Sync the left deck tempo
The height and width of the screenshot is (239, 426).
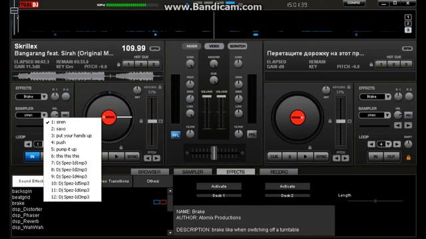132,157
